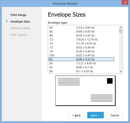Pick the E6 envelope type
130x123 pixels.
tap(81, 71)
